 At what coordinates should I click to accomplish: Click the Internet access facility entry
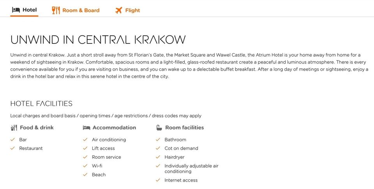pyautogui.click(x=181, y=180)
